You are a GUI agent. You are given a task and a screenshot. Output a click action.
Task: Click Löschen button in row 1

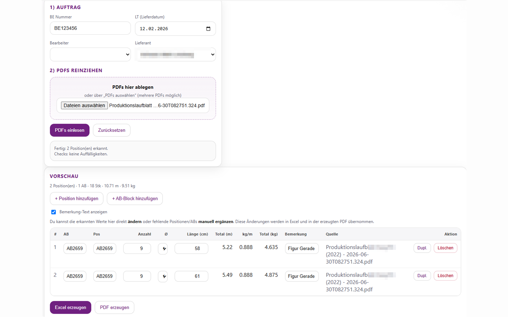coord(445,248)
